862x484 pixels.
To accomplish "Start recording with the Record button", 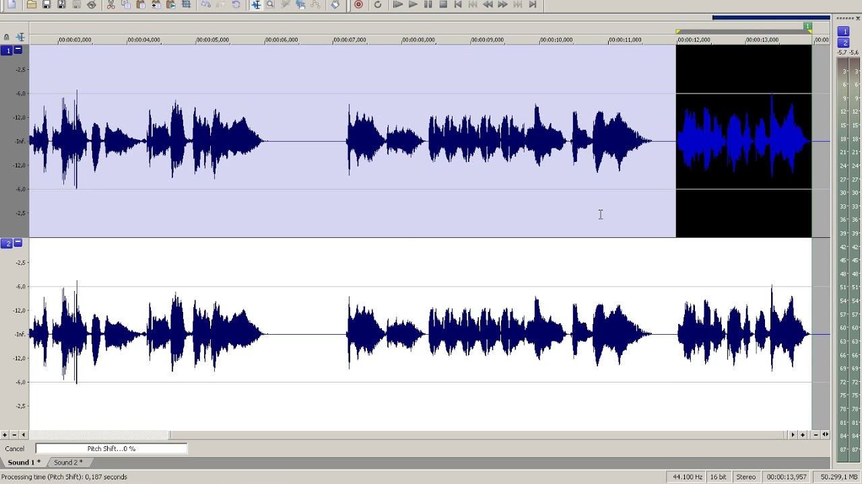I will click(x=358, y=4).
